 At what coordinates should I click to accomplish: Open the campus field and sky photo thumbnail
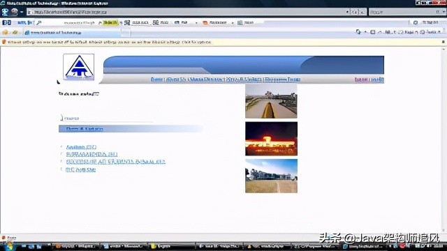(x=271, y=176)
